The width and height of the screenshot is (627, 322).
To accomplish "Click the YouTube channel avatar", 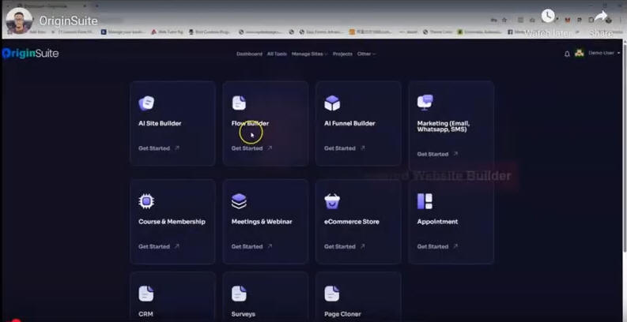I will coord(19,21).
